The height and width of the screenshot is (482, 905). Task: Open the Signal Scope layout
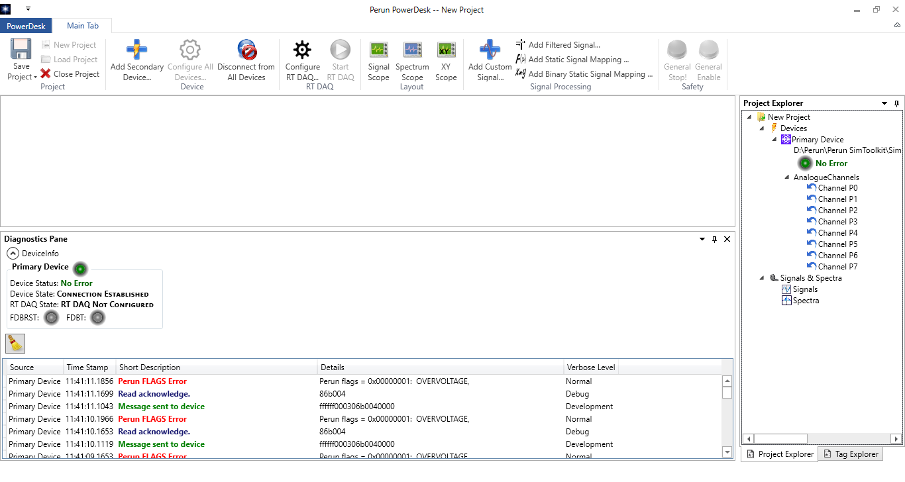click(378, 50)
